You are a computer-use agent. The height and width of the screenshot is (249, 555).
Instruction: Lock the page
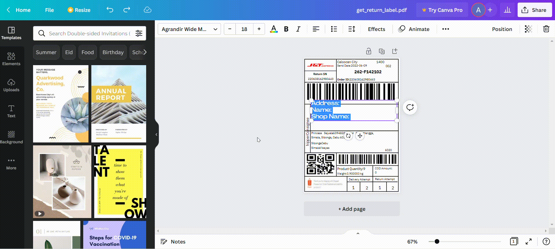(369, 51)
